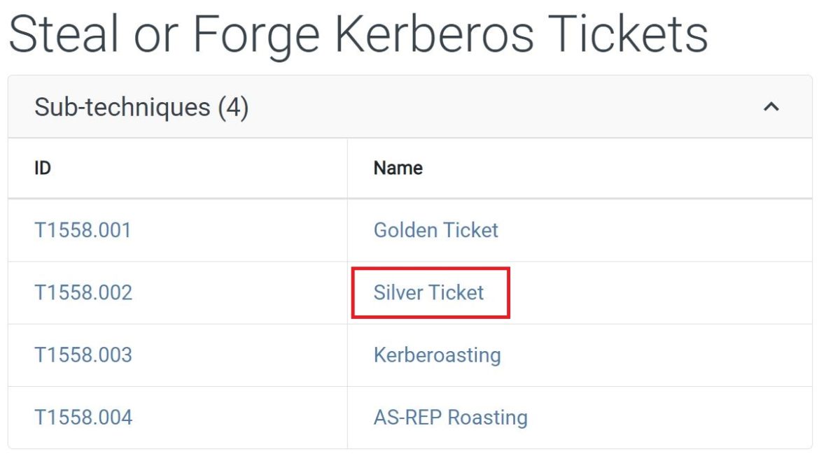Open the AS-REP Roasting sub-technique link
819x456 pixels.
tap(450, 417)
